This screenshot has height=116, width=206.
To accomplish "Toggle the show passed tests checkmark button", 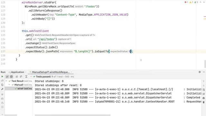I will click(7, 77).
